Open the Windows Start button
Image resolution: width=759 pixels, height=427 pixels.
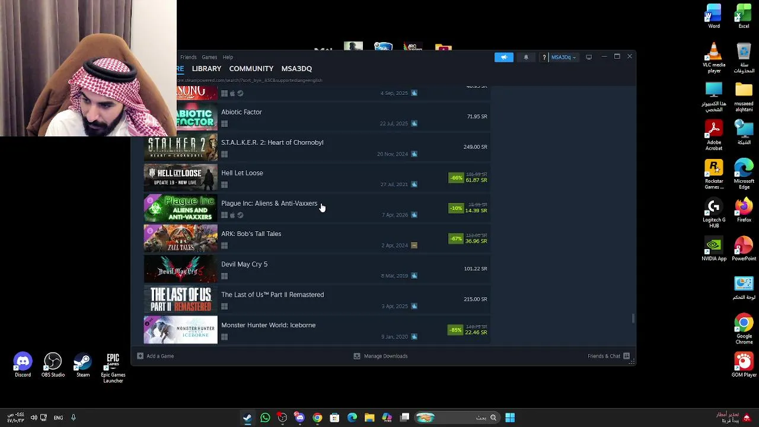pyautogui.click(x=510, y=418)
